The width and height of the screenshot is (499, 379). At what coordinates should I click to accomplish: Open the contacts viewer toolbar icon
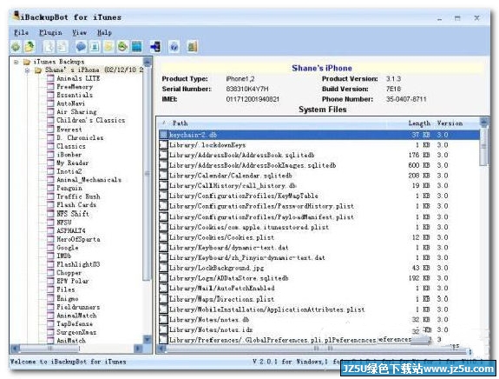95,47
